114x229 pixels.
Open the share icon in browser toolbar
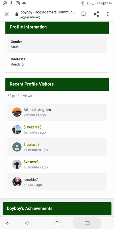[x=96, y=14]
